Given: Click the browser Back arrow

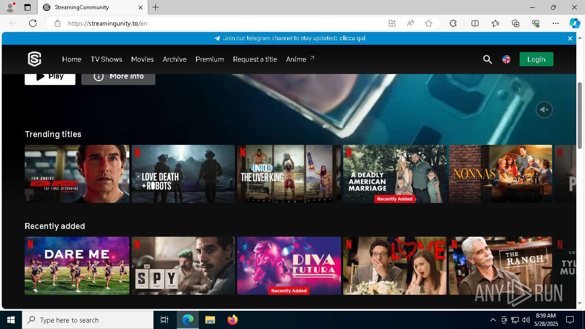Looking at the screenshot, I should click(x=13, y=23).
